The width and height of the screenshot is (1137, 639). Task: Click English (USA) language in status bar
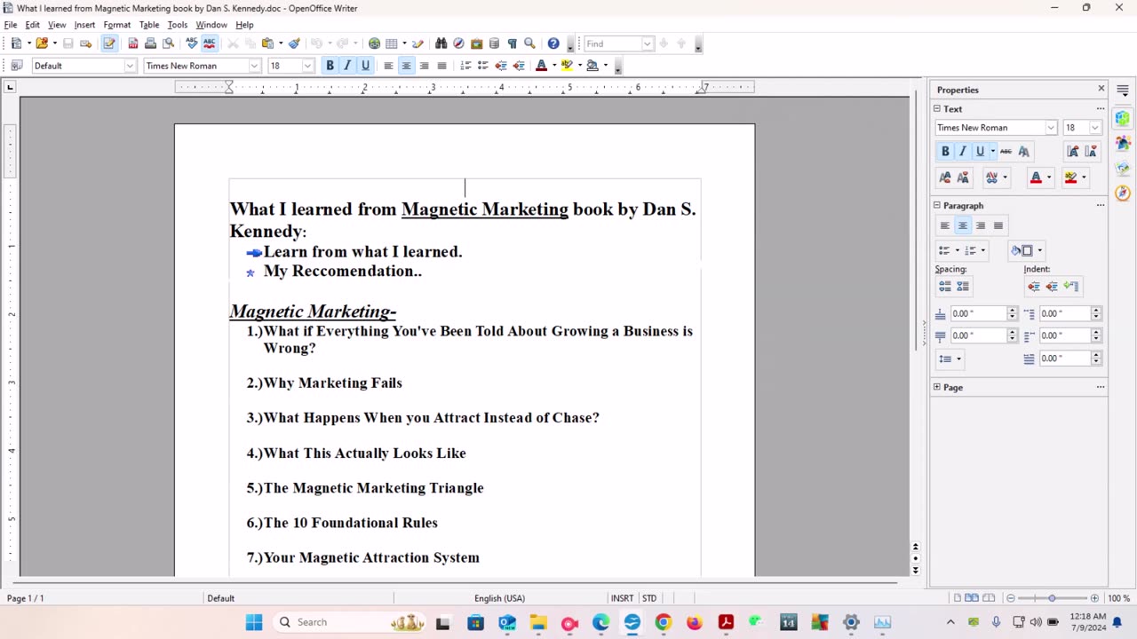(499, 598)
